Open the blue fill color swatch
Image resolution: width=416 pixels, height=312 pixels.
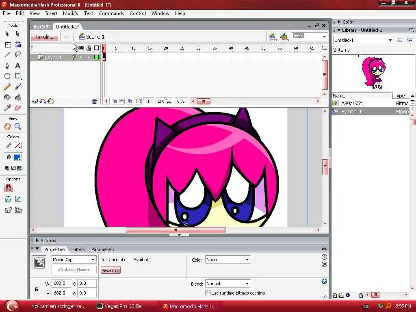pos(17,157)
